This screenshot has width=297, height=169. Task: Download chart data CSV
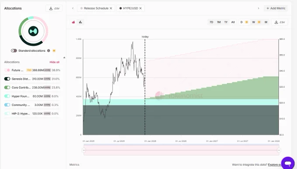point(280,22)
